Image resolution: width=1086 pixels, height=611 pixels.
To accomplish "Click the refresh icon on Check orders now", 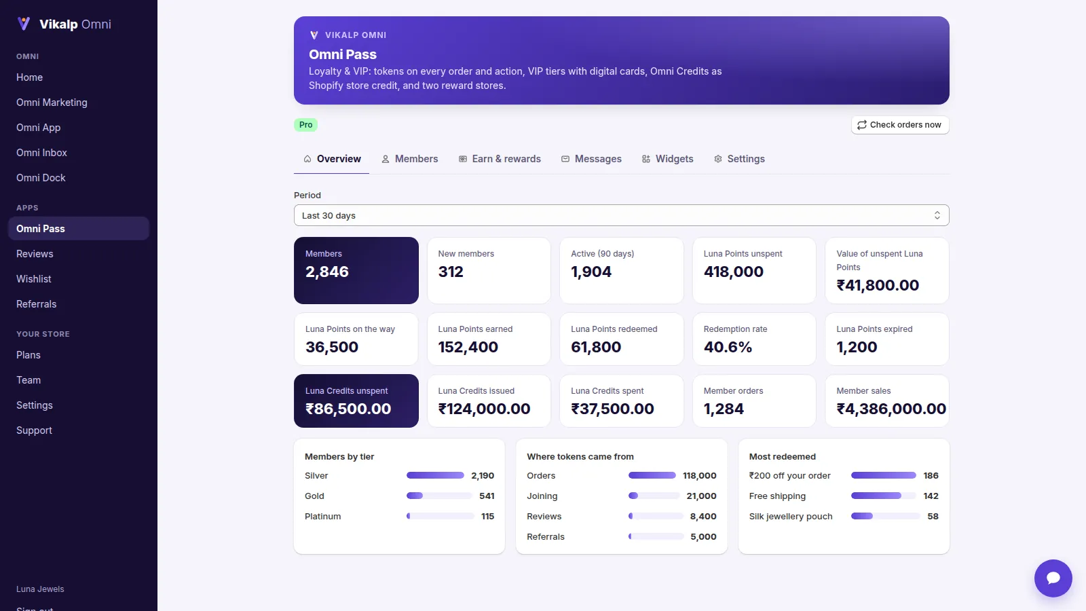I will pyautogui.click(x=862, y=125).
